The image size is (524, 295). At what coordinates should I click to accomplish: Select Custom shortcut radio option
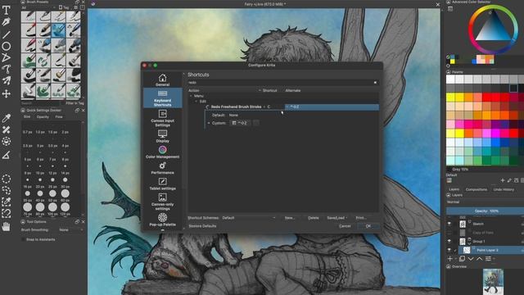tap(209, 123)
